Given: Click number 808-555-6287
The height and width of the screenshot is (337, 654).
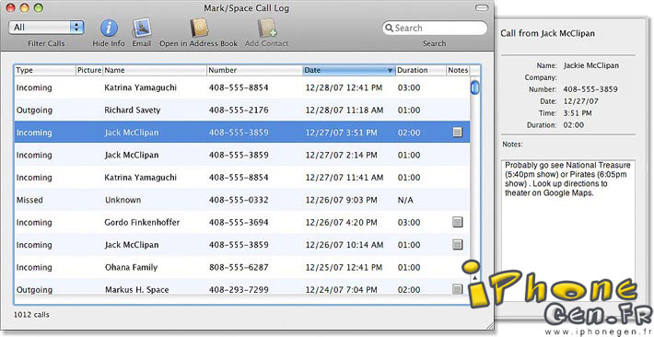Looking at the screenshot, I should click(x=239, y=267).
